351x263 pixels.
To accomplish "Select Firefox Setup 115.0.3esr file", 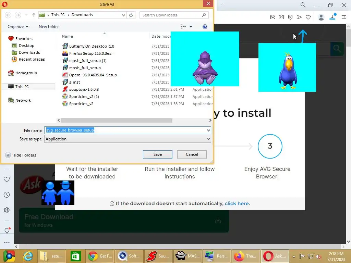I will (88, 53).
